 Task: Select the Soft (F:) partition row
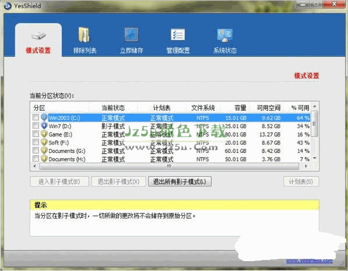[171, 142]
